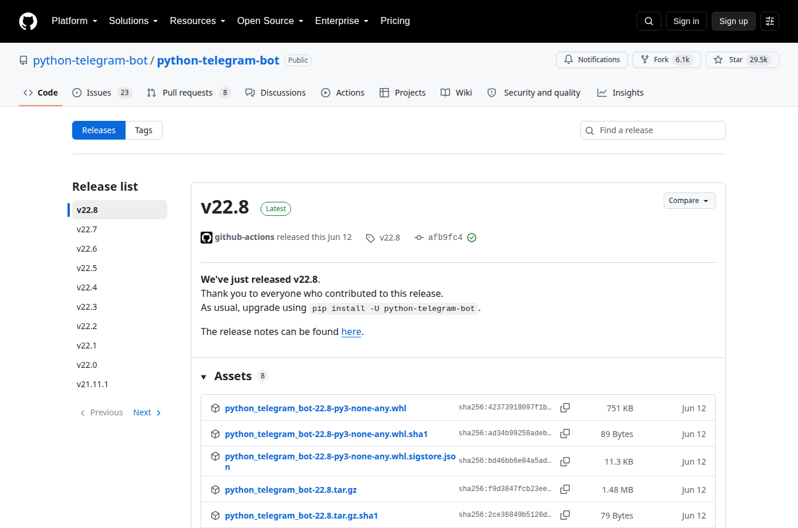The width and height of the screenshot is (798, 528).
Task: Click the GitHub logo icon
Action: pyautogui.click(x=28, y=21)
